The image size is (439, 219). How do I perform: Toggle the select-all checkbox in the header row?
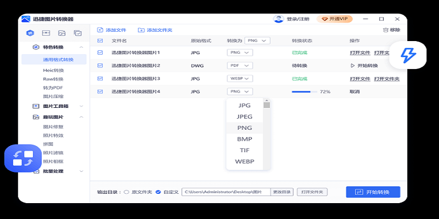(x=100, y=41)
